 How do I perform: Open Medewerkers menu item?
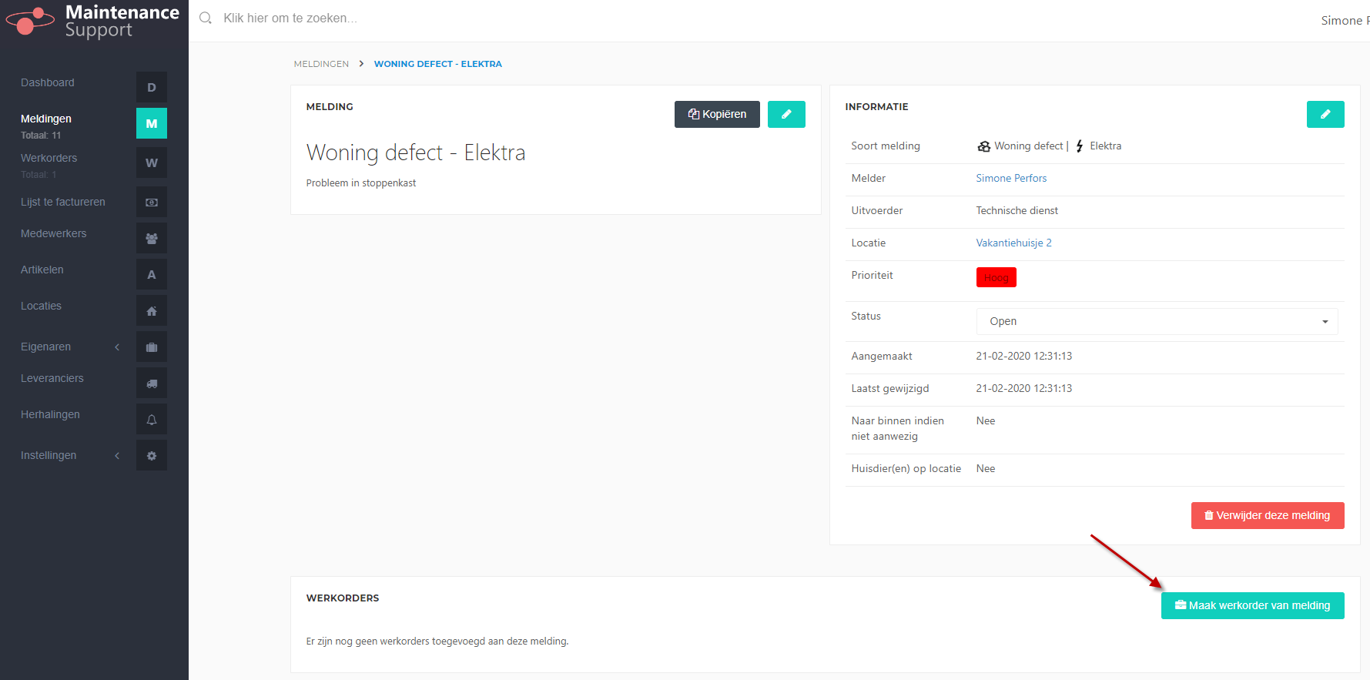click(x=54, y=233)
